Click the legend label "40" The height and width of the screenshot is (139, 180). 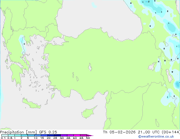pyautogui.click(x=75, y=138)
